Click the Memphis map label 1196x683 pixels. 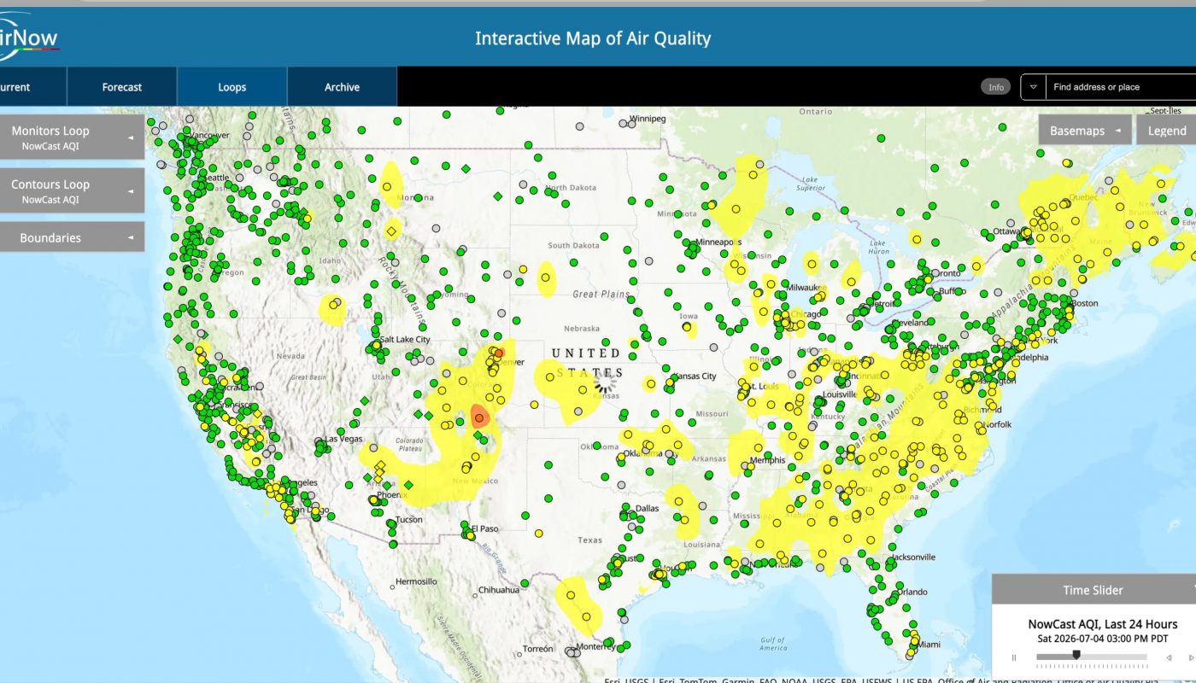point(767,461)
